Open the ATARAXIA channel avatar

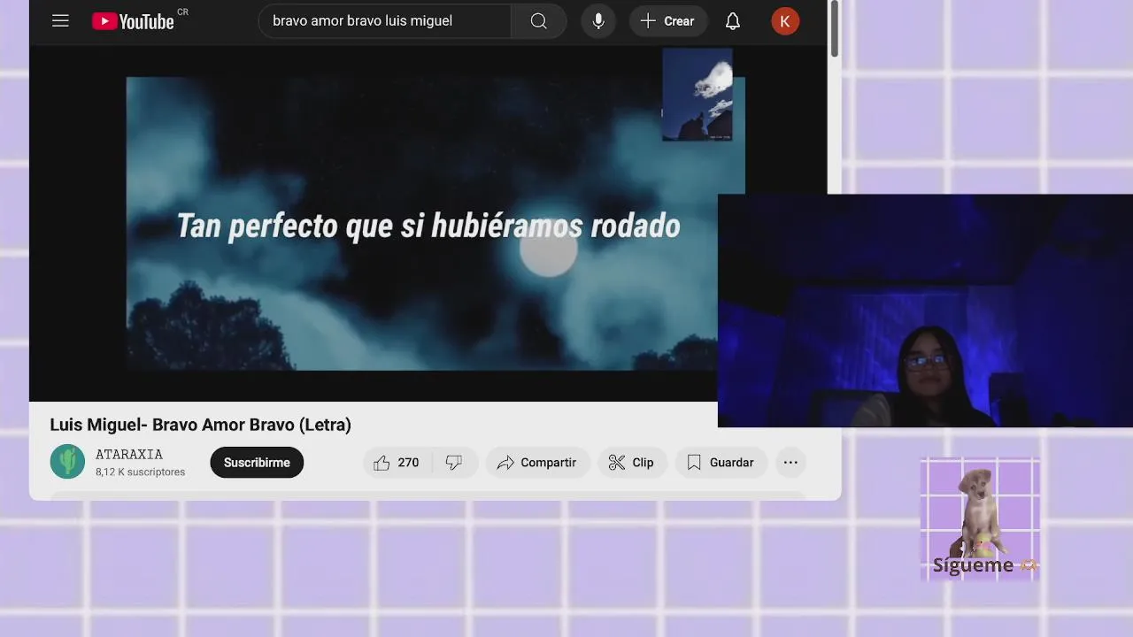(67, 462)
